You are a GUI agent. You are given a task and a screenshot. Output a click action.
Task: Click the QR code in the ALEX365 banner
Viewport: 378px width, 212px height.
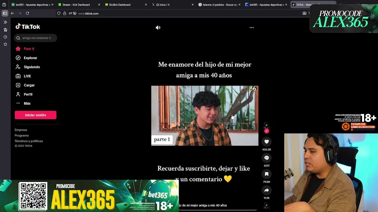coord(33,196)
